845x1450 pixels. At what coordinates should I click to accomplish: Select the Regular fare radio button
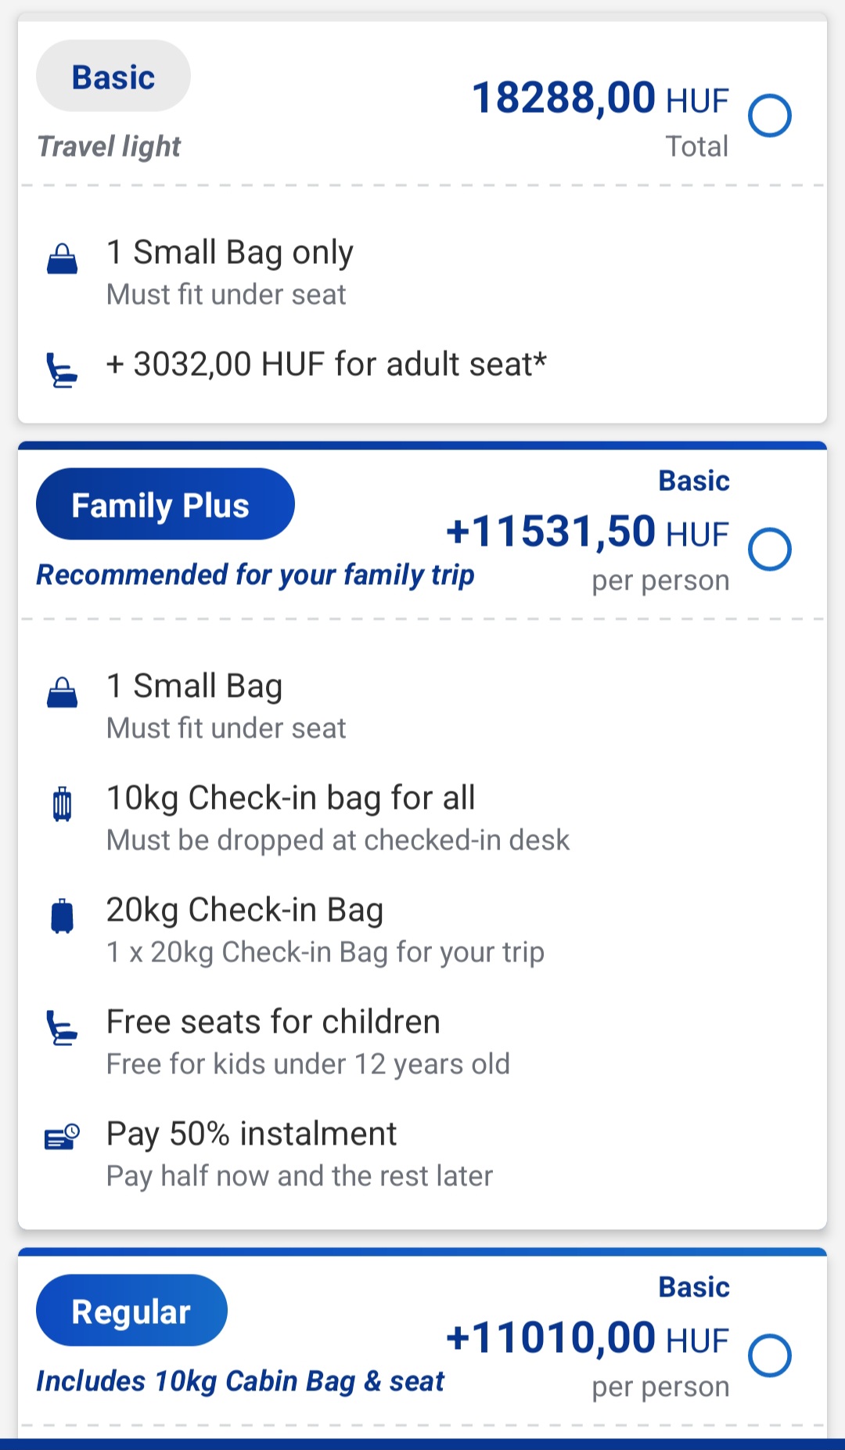770,1355
